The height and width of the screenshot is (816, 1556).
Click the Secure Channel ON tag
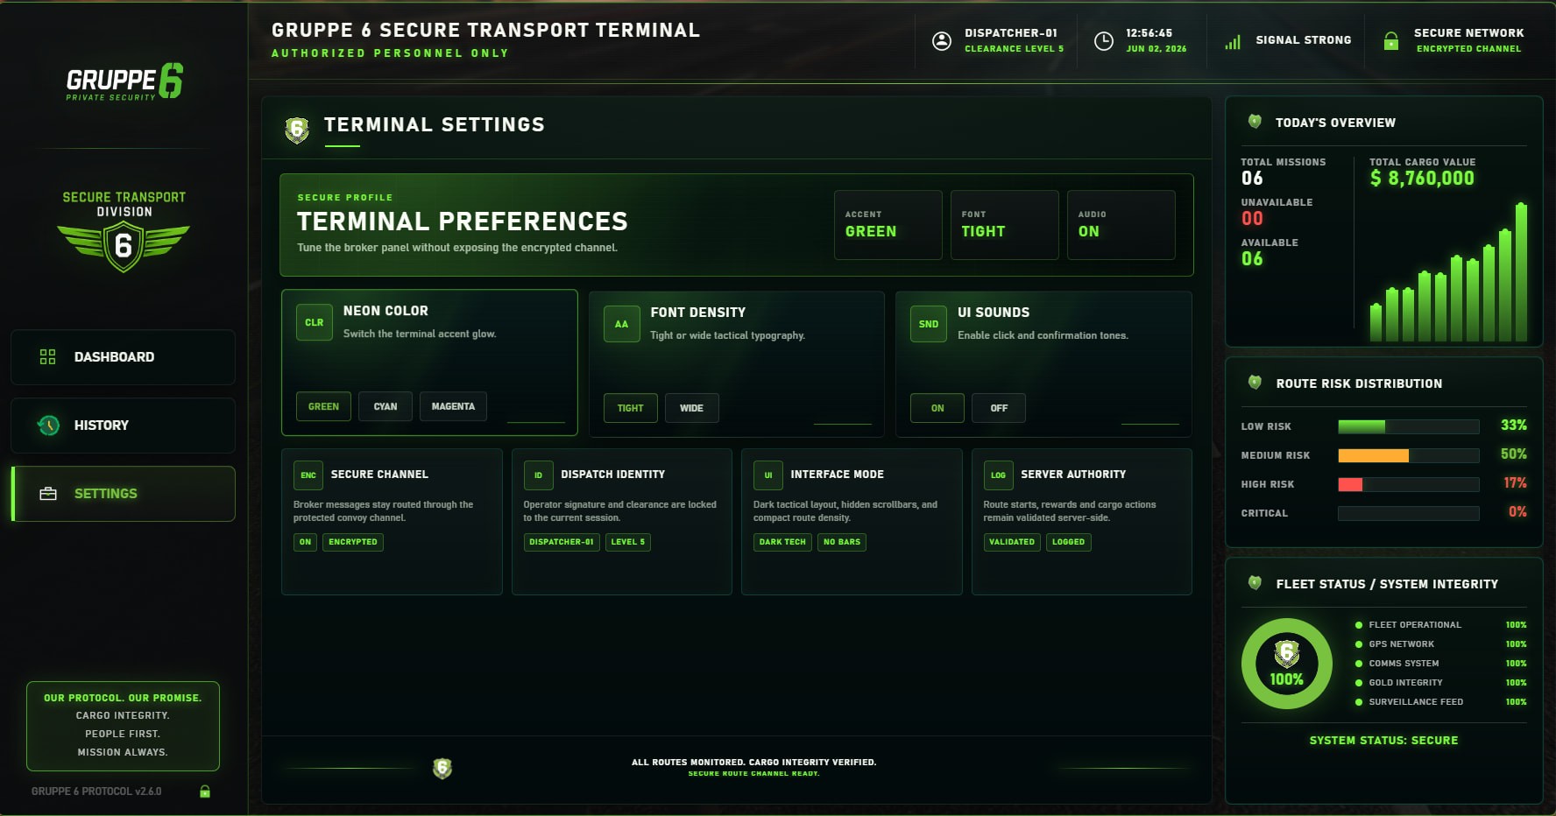tap(305, 542)
